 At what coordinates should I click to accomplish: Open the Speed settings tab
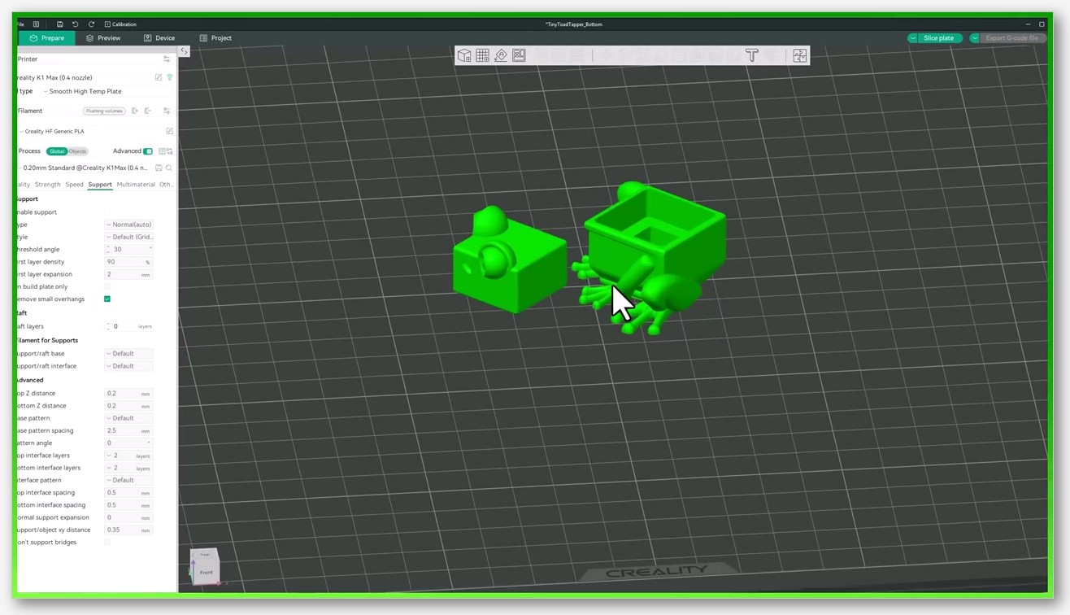pyautogui.click(x=74, y=185)
